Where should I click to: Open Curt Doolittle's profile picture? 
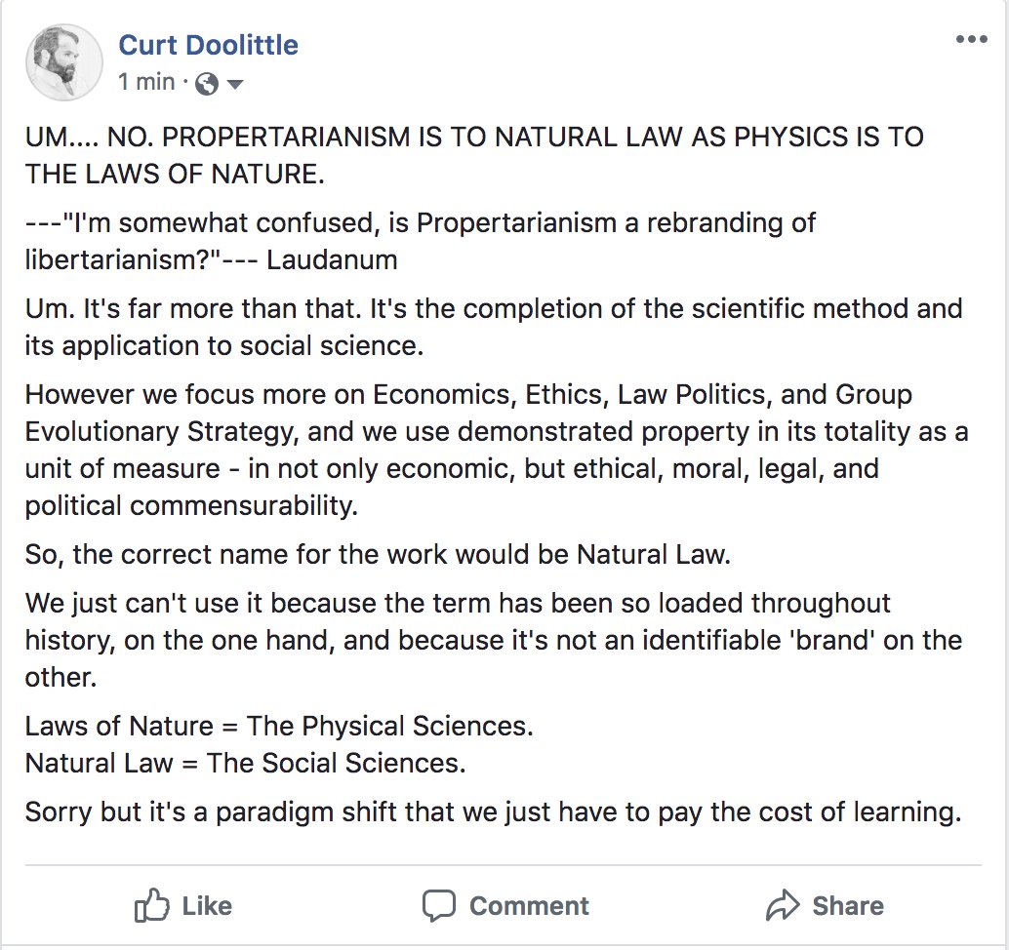(64, 62)
